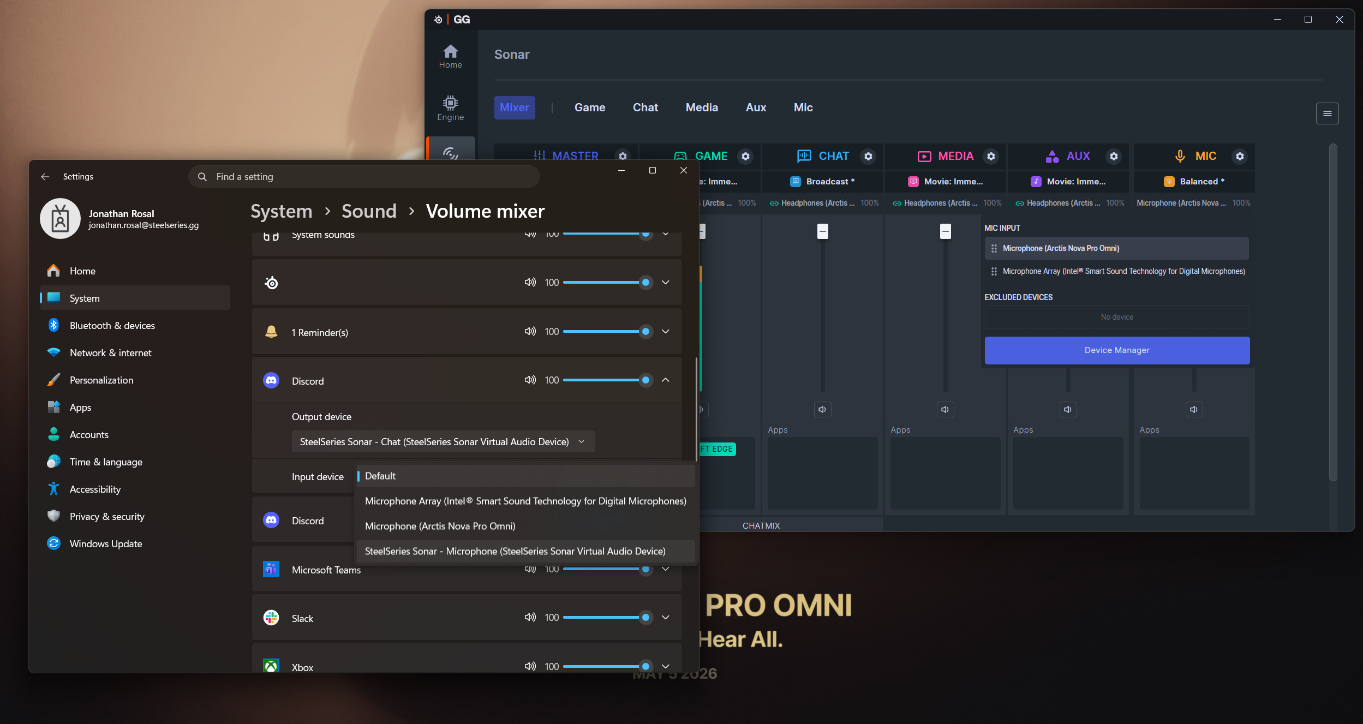Open the Device Manager in Sonar

tap(1117, 350)
